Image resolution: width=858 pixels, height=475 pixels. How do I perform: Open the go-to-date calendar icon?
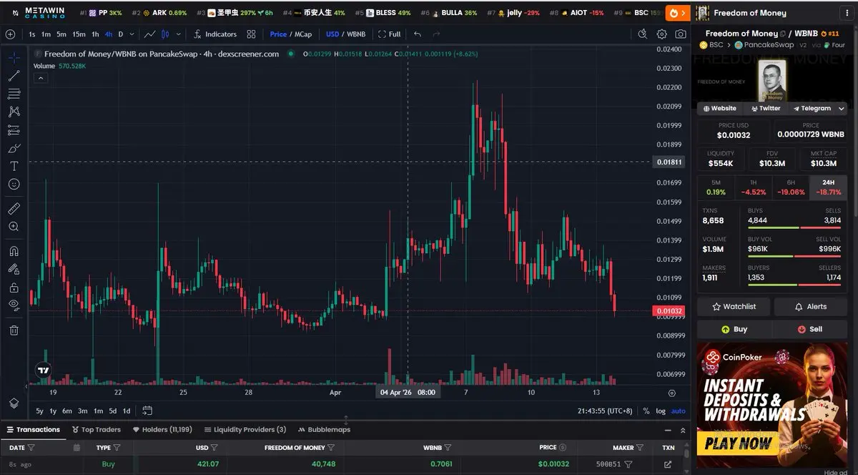tap(147, 411)
